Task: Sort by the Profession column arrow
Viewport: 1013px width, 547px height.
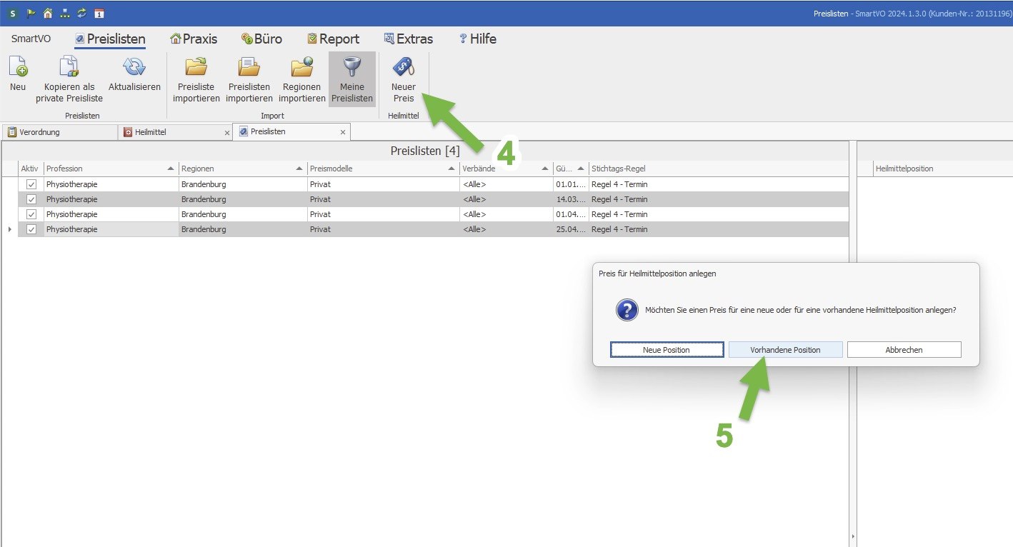Action: 170,169
